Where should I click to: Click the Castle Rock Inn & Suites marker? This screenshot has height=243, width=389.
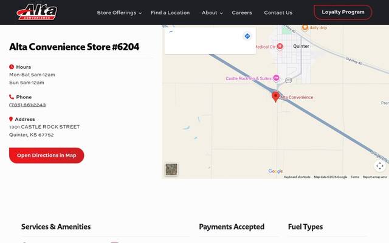(276, 78)
